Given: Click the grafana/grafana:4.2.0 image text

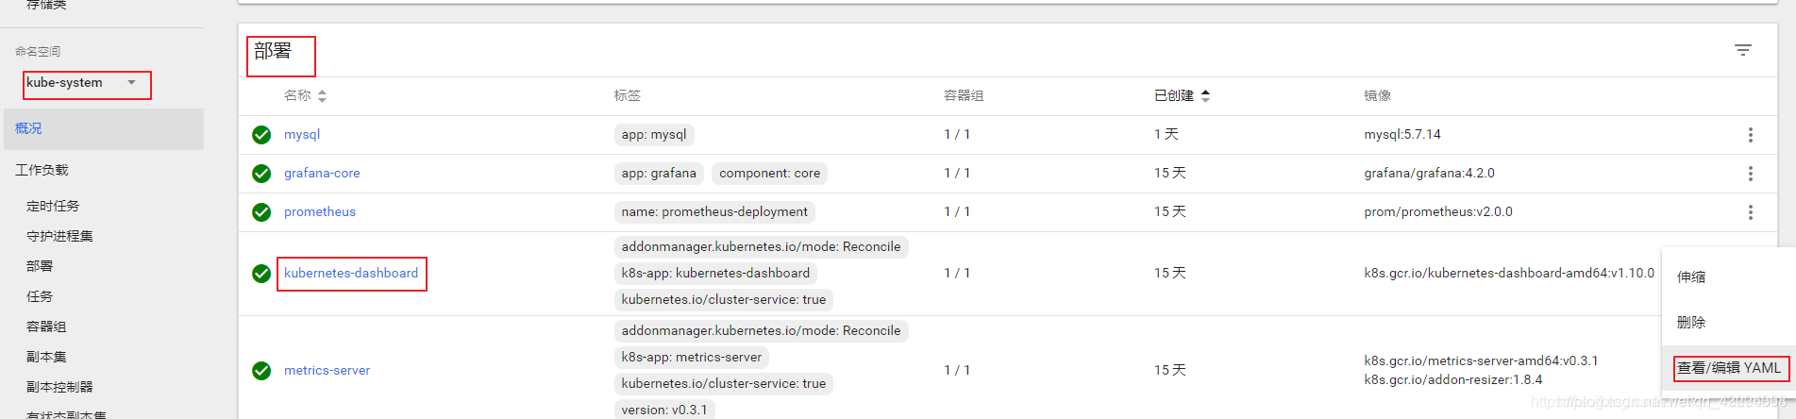Looking at the screenshot, I should [x=1429, y=173].
